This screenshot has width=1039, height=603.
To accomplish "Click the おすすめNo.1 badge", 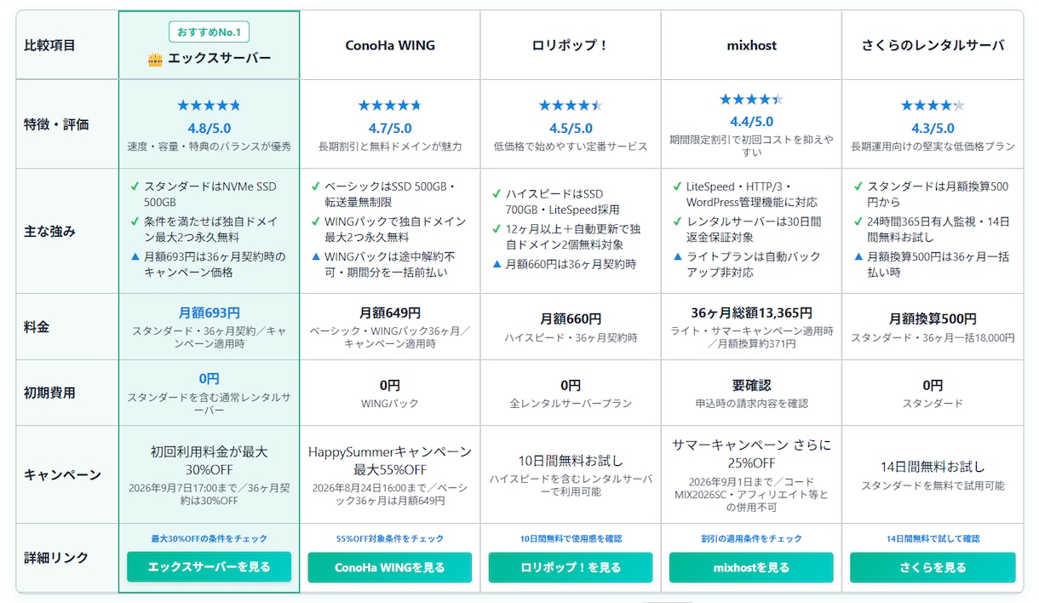I will click(209, 32).
